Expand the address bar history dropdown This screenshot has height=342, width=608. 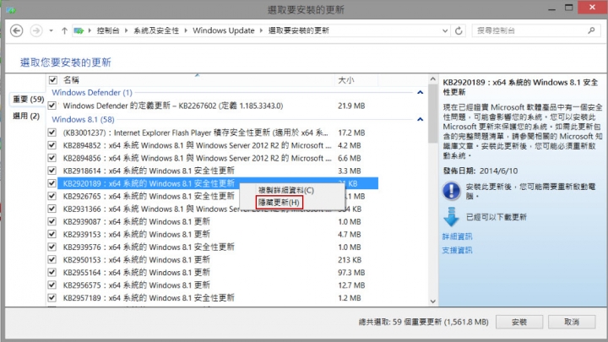point(445,30)
